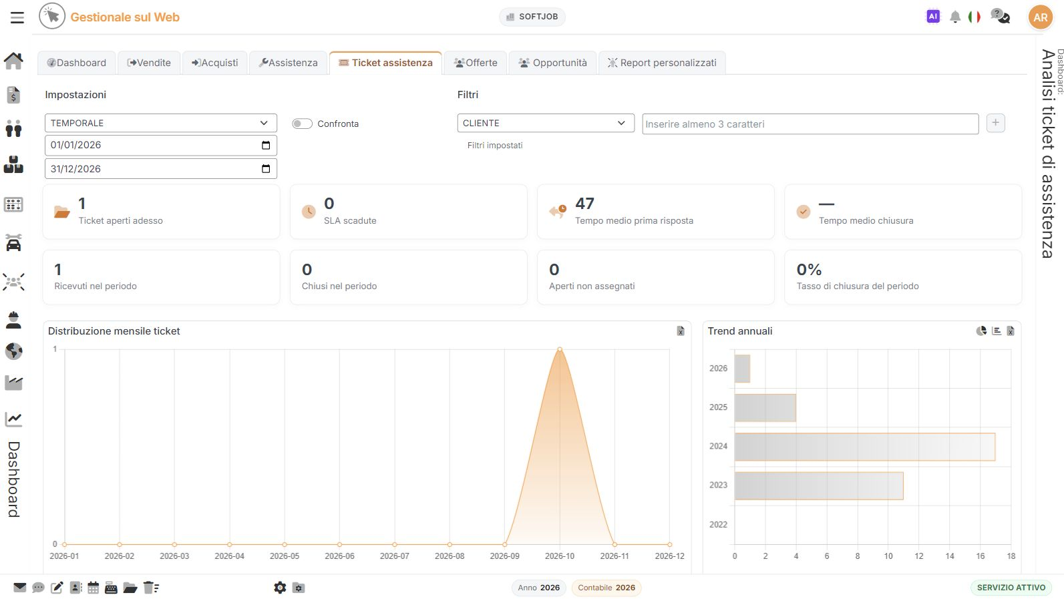This screenshot has height=601, width=1064.
Task: Open the settings gear in bottom bar
Action: pyautogui.click(x=280, y=588)
